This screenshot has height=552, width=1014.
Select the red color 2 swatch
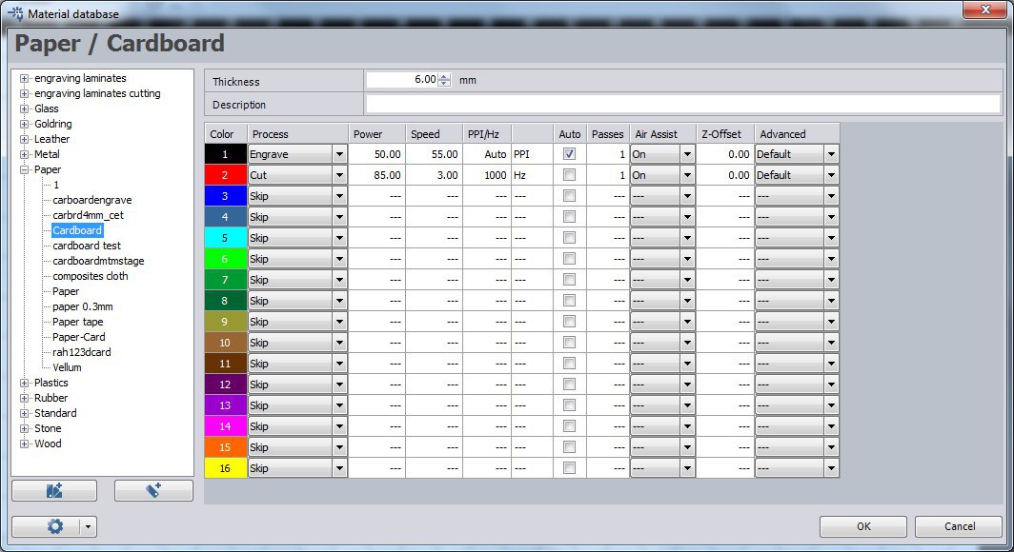coord(226,175)
